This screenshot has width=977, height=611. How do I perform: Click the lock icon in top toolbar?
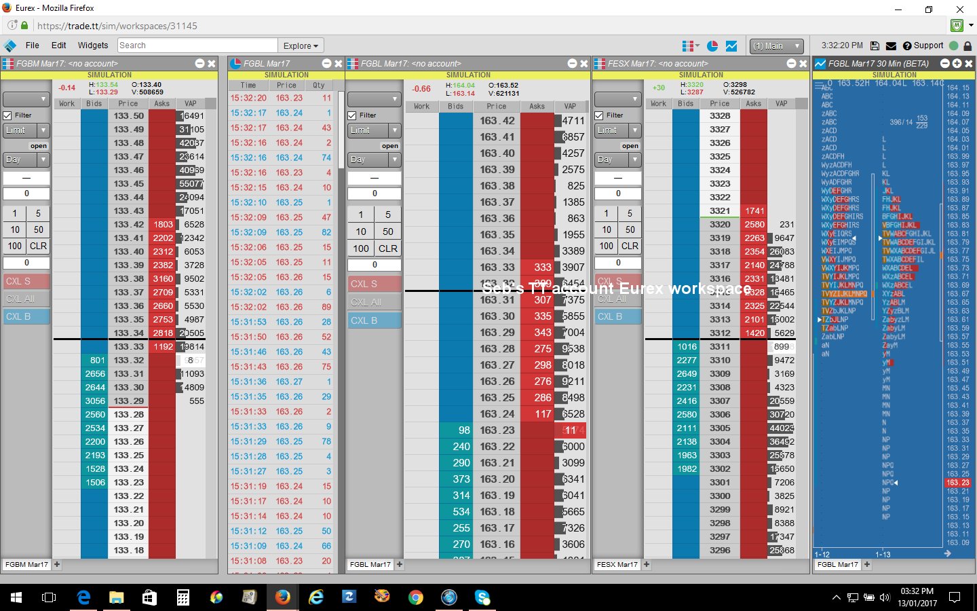(x=968, y=45)
